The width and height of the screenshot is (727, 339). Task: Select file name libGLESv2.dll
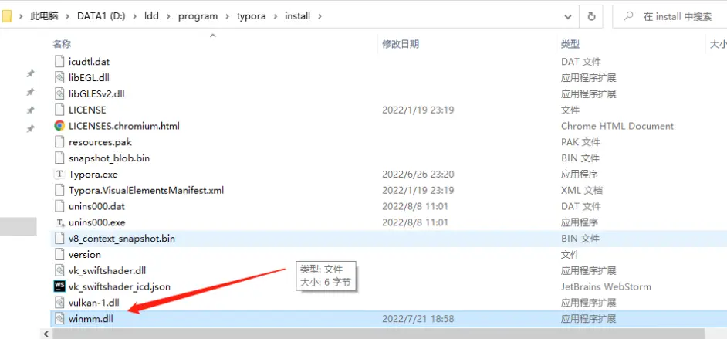[97, 93]
